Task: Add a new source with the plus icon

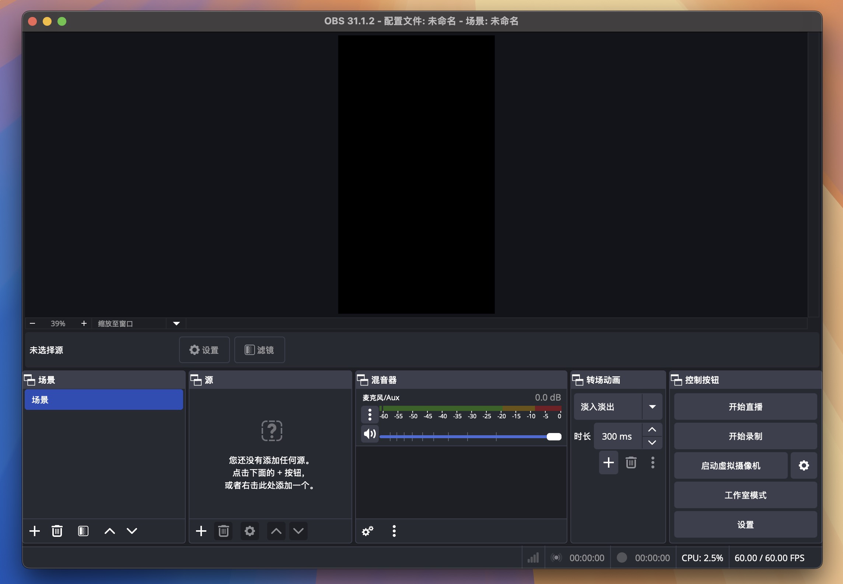Action: (201, 531)
